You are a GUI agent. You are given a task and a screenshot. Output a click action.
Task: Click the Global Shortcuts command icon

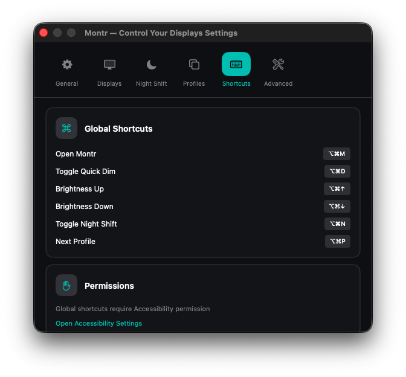click(66, 128)
